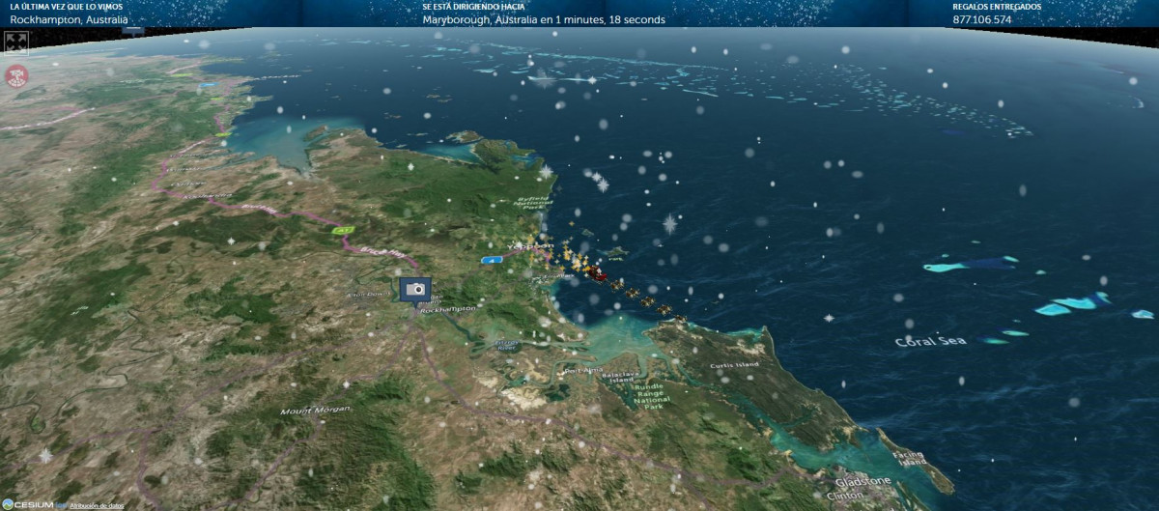Click the Coral Sea map label

(x=930, y=341)
